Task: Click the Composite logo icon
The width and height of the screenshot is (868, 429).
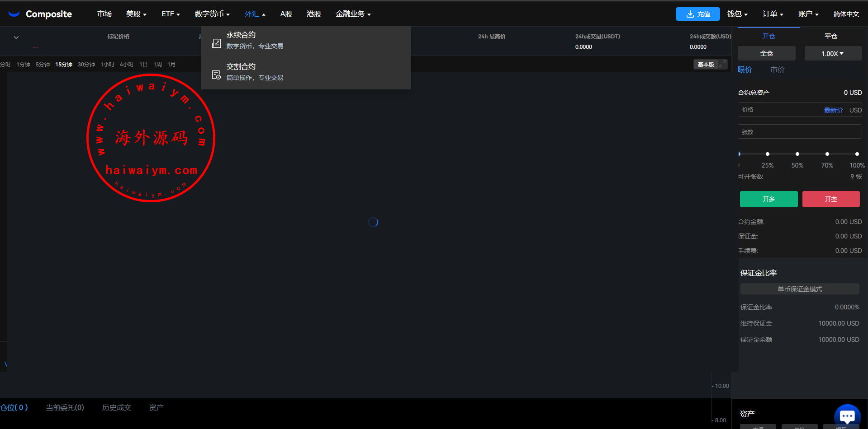Action: [14, 14]
